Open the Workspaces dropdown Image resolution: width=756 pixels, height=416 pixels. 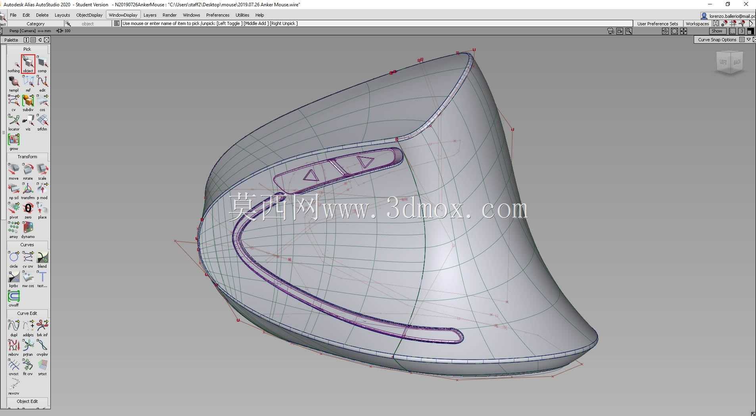click(x=697, y=24)
